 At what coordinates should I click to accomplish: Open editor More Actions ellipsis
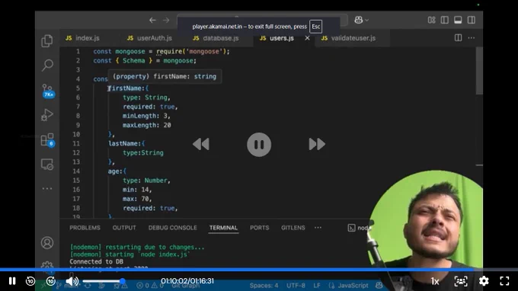click(x=472, y=38)
